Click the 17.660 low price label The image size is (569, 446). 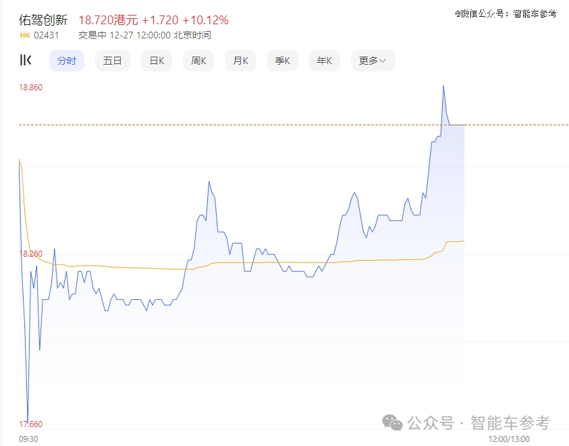(31, 424)
